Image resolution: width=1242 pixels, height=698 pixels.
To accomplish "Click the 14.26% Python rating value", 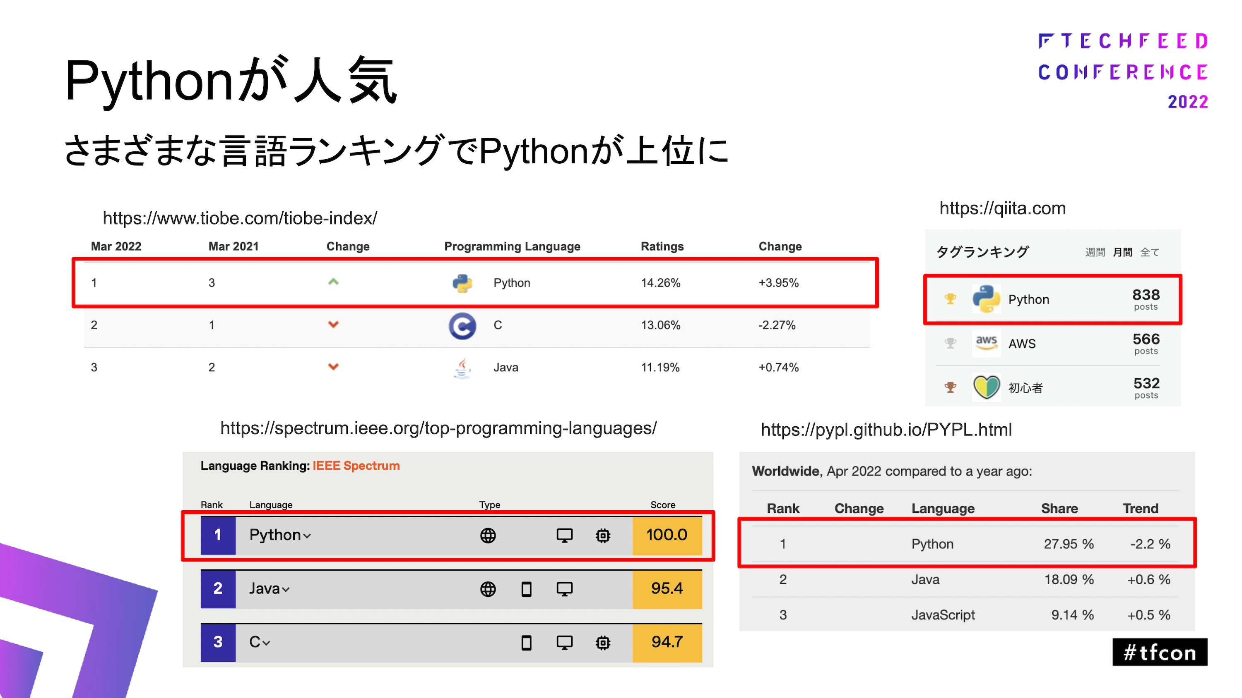I will click(660, 283).
